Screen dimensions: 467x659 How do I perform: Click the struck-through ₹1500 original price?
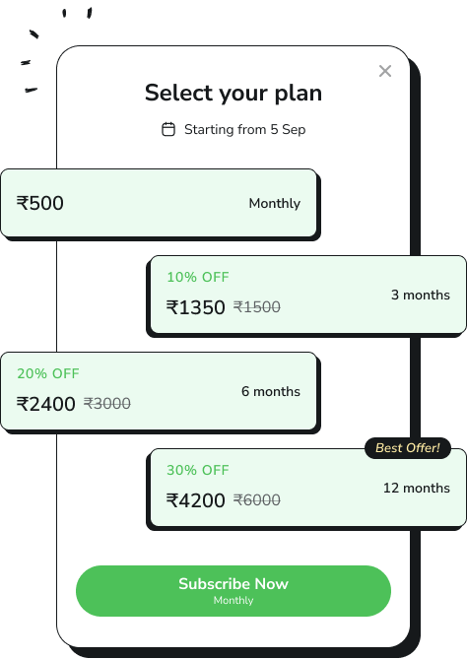click(x=257, y=306)
